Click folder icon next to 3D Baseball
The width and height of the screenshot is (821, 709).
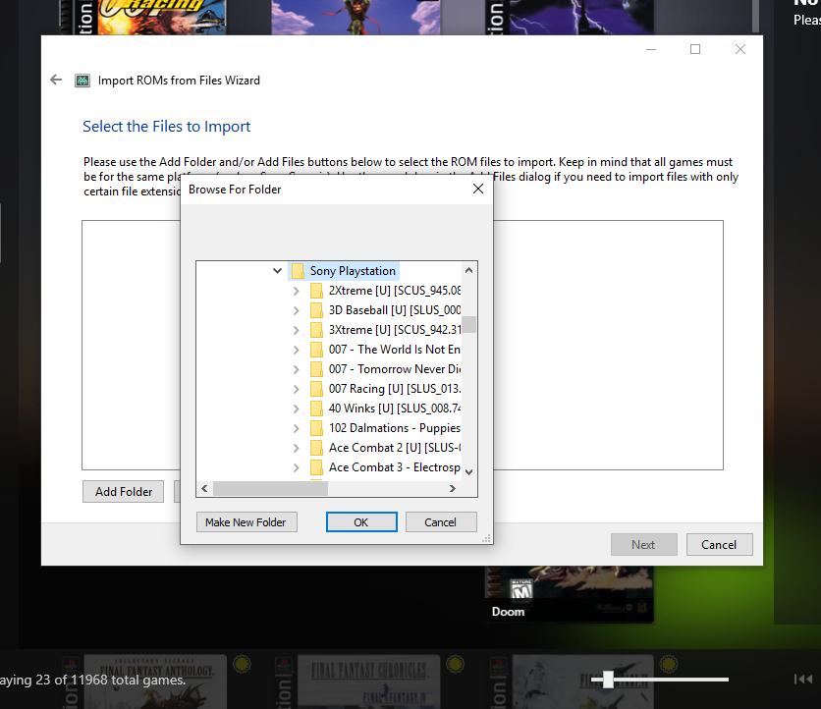point(316,310)
